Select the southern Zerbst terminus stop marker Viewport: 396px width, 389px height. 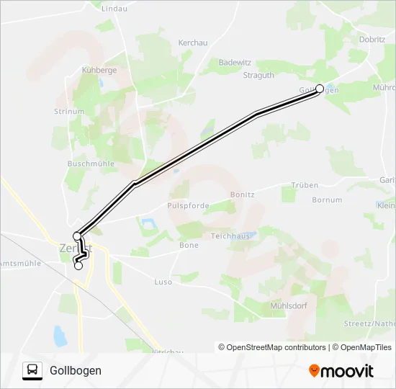[x=78, y=266]
